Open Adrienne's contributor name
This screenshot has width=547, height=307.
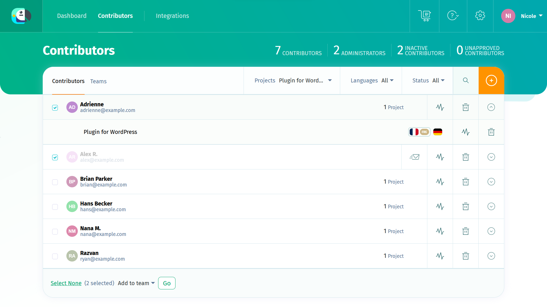92,104
